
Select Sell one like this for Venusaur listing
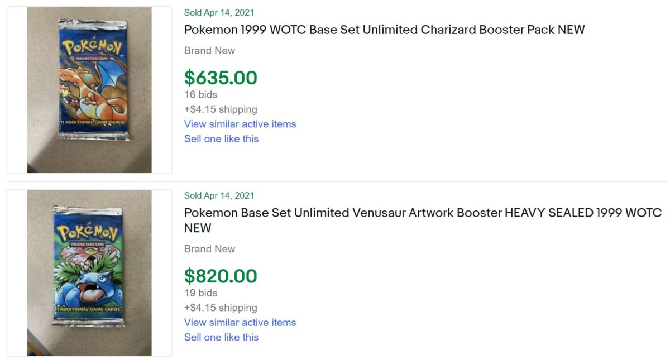(221, 337)
